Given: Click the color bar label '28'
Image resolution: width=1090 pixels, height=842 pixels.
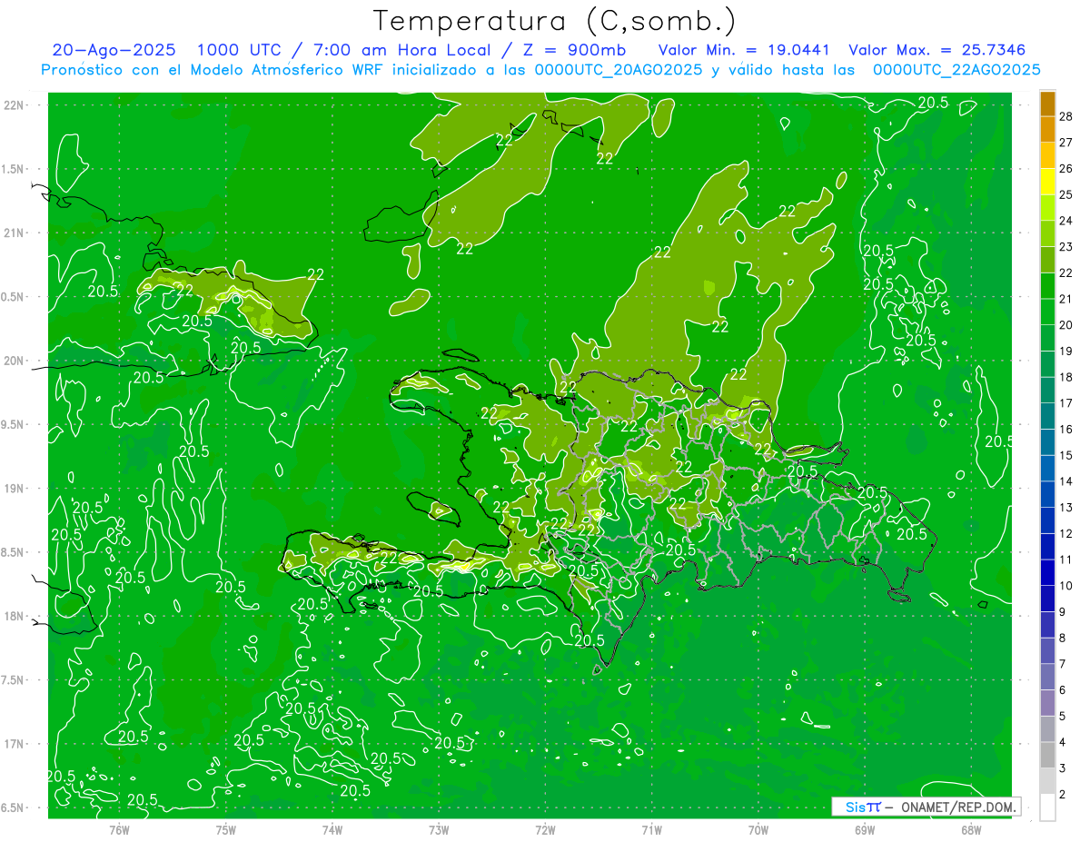Looking at the screenshot, I should coord(1066,116).
